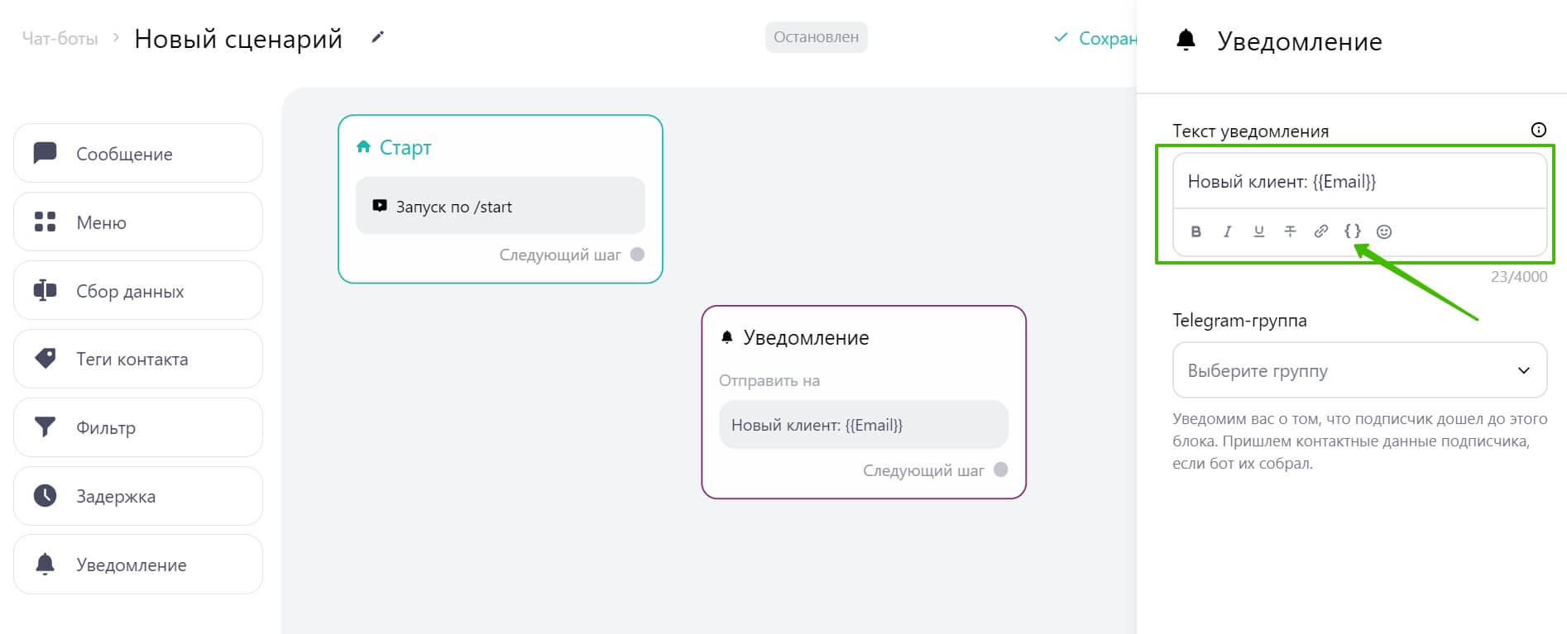
Task: Toggle underline formatting
Action: click(x=1258, y=231)
